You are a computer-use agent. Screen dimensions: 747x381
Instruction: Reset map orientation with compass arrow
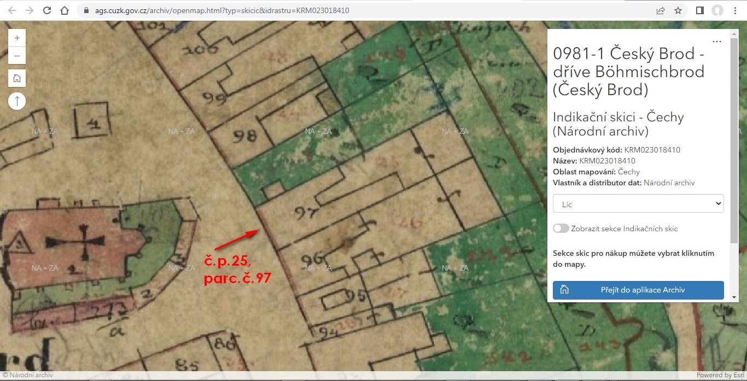[17, 101]
